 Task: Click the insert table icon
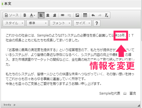click(x=85, y=15)
